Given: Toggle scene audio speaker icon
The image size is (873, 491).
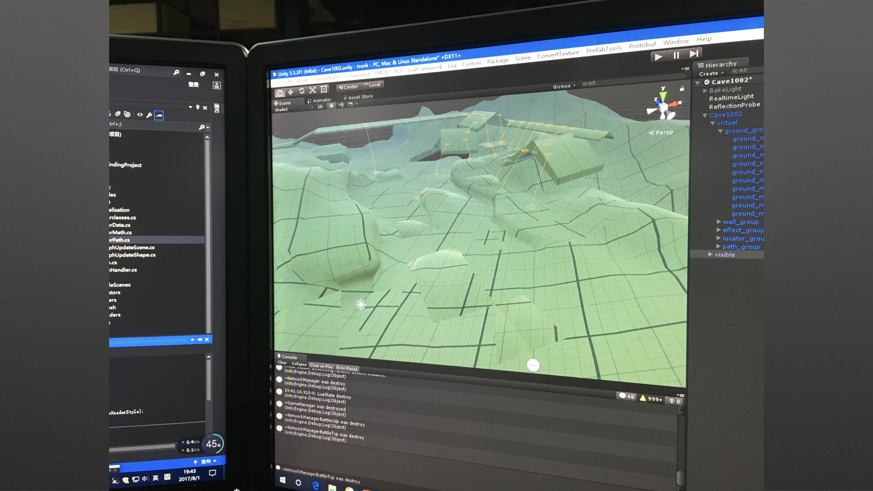Looking at the screenshot, I should coord(341,105).
